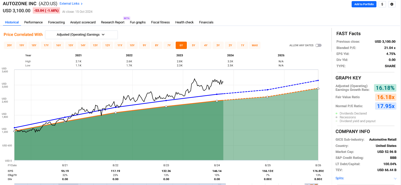401x185 pixels.
Task: Click the orange Fair Value Ratio 16.18x swatch
Action: pos(386,97)
